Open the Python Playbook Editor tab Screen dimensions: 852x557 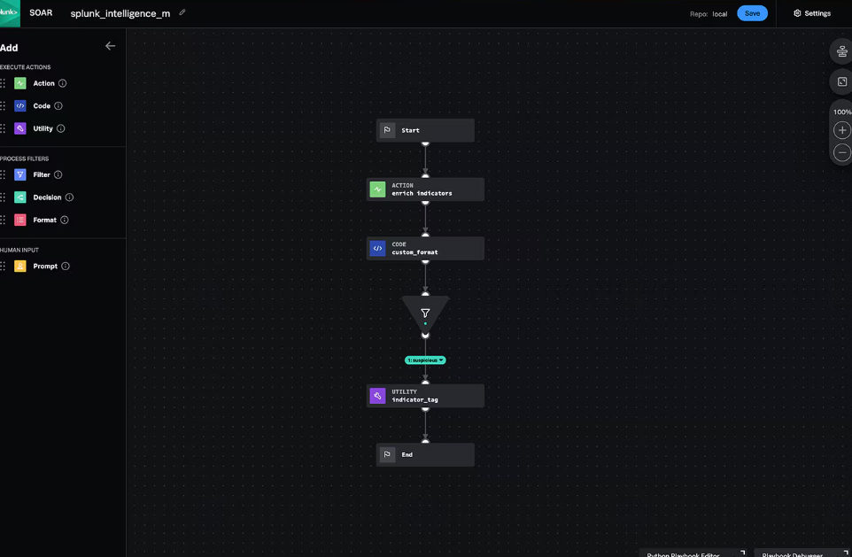(683, 553)
